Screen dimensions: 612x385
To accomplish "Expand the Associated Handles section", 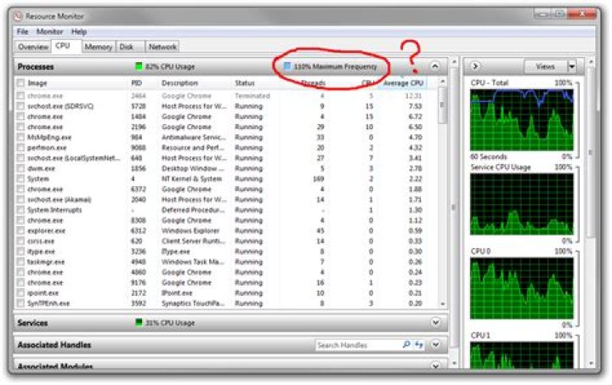I will 435,345.
